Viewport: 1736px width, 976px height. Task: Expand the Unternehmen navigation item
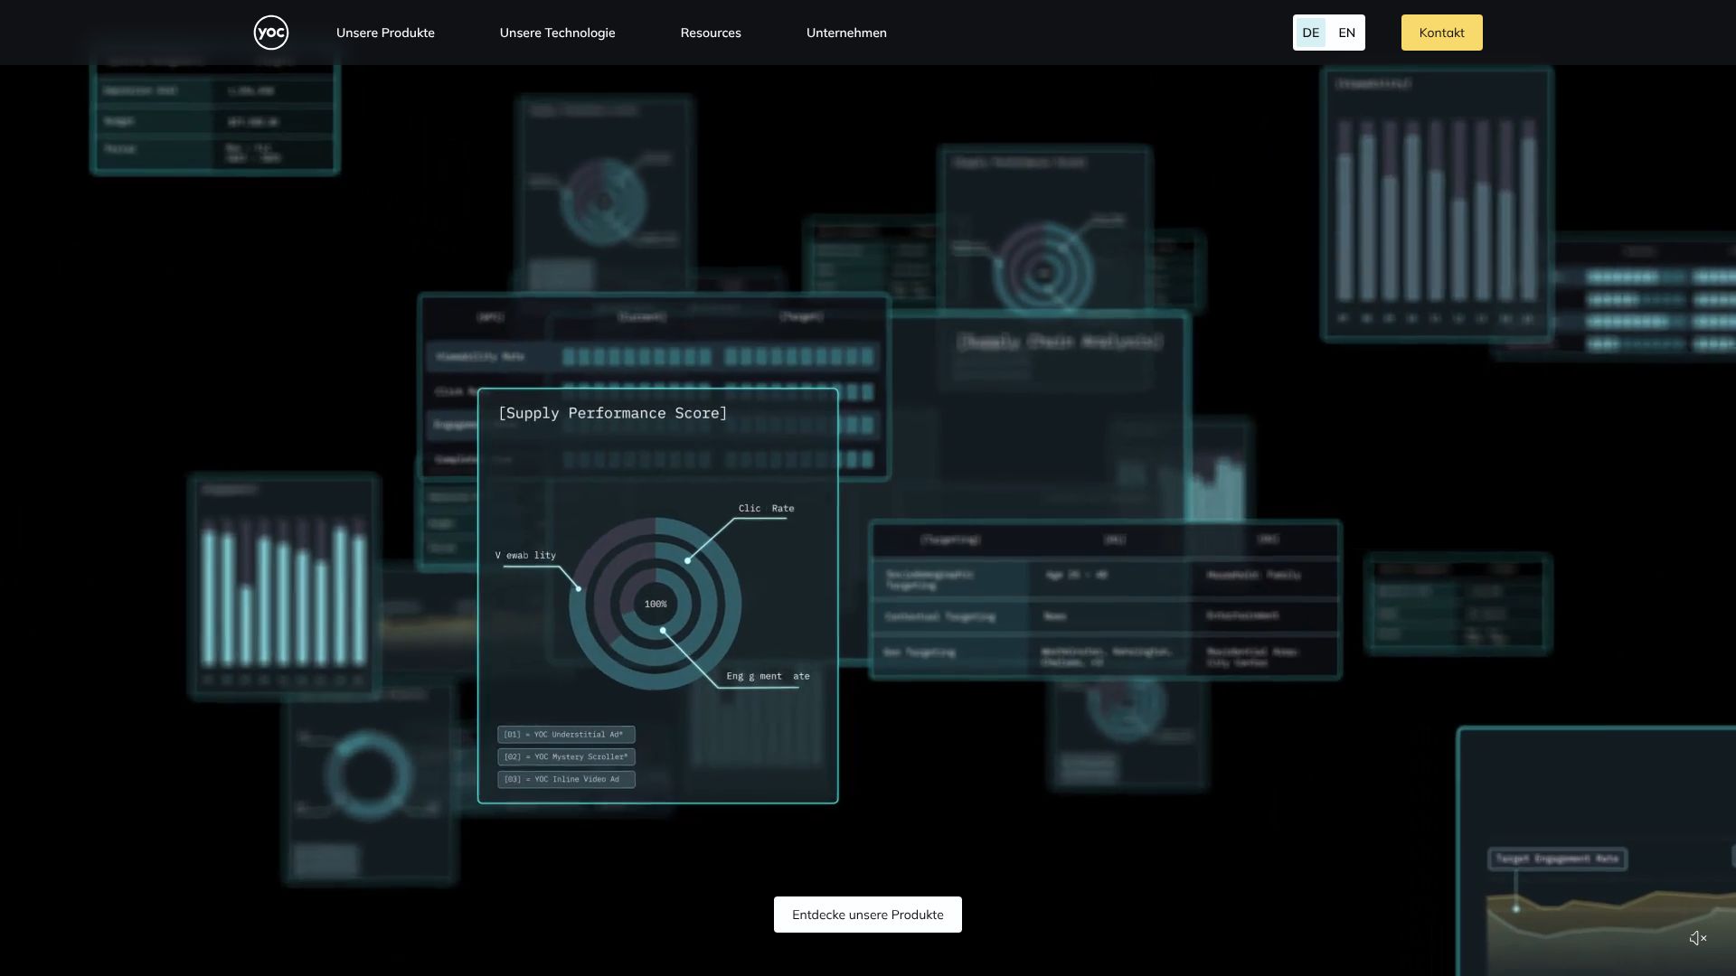845,33
